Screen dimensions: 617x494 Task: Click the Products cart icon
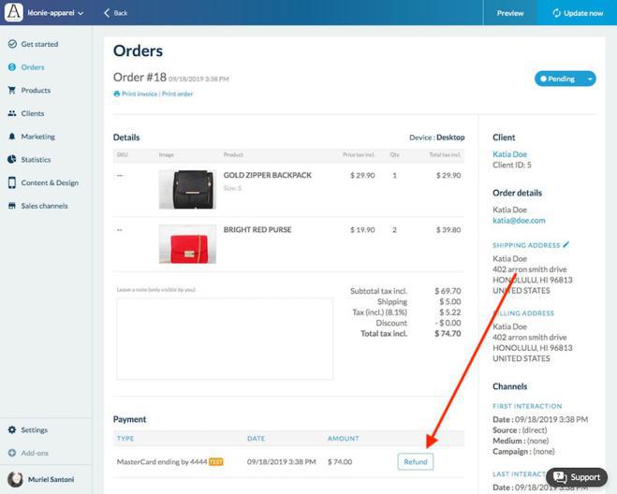coord(12,91)
